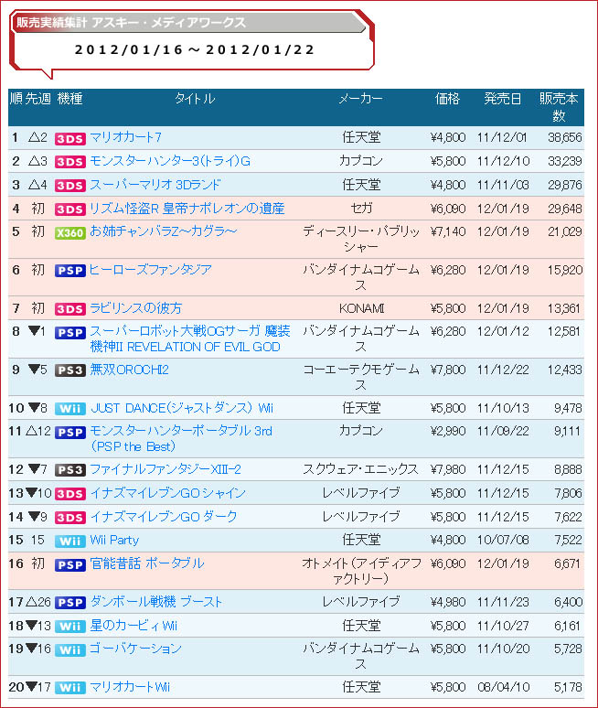Click maker name セガ

(361, 209)
